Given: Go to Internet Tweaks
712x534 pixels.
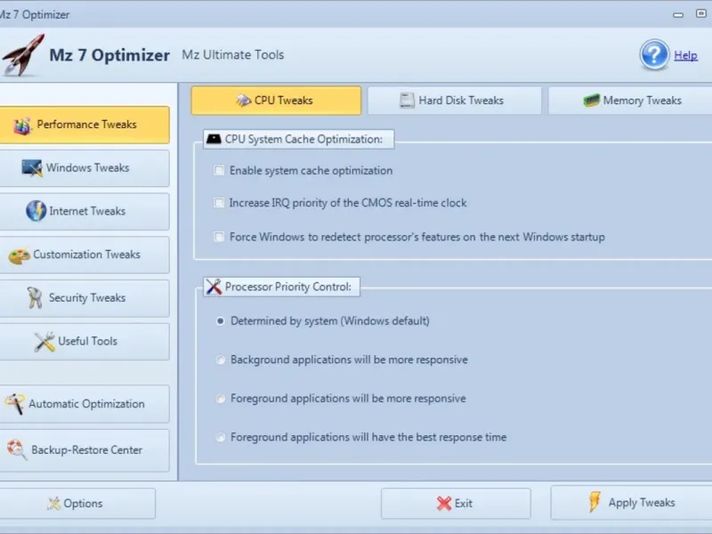Looking at the screenshot, I should tap(85, 211).
